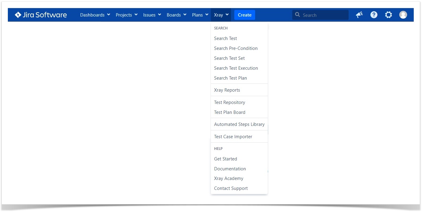Screen dimensions: 424x213
Task: Open the user profile avatar
Action: coord(403,15)
